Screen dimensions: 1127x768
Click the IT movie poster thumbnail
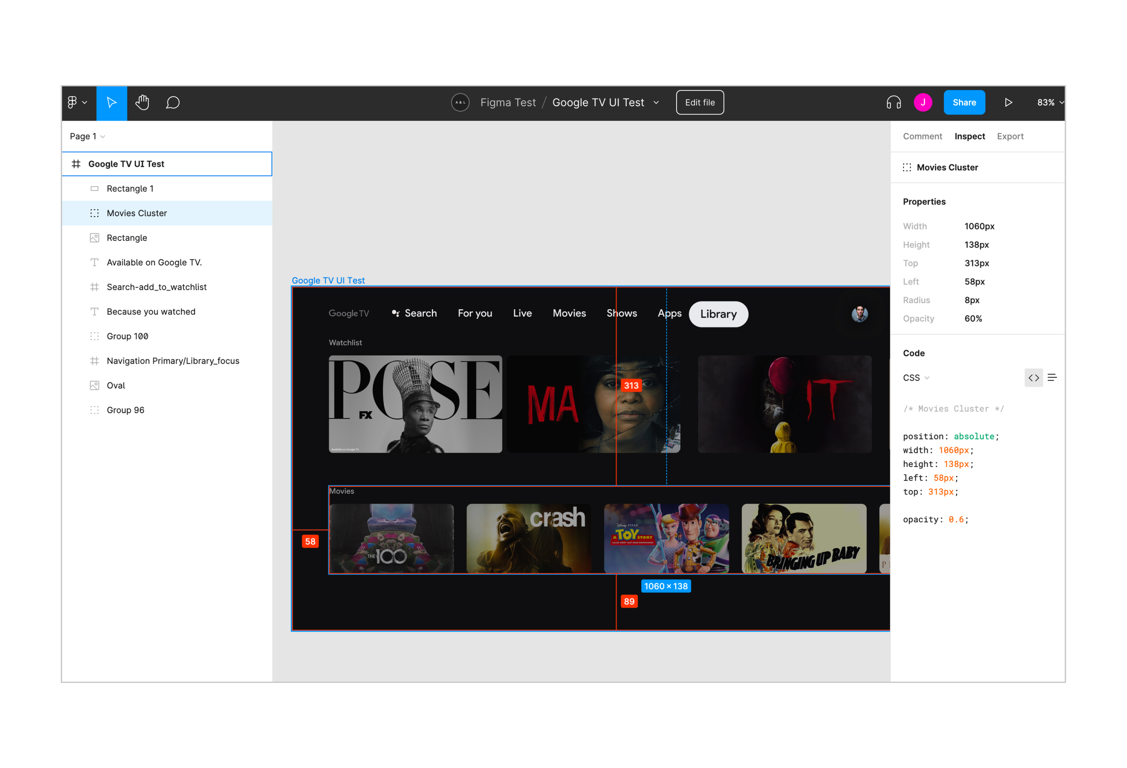[x=784, y=404]
